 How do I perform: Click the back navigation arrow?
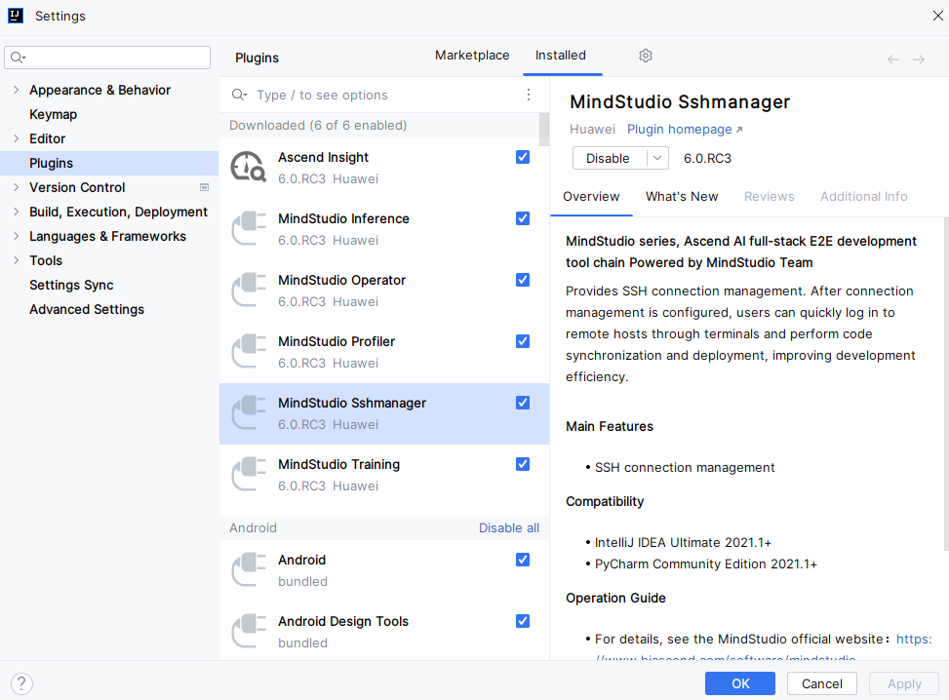pos(892,59)
